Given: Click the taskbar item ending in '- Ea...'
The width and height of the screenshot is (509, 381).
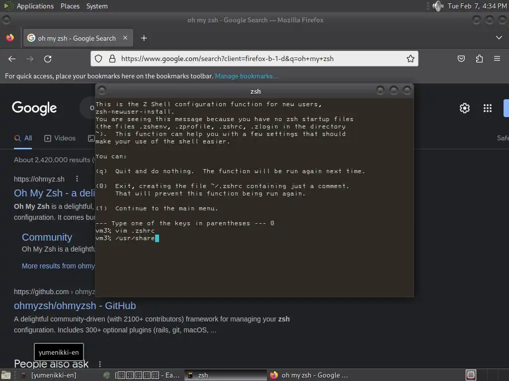Looking at the screenshot, I should tap(142, 375).
